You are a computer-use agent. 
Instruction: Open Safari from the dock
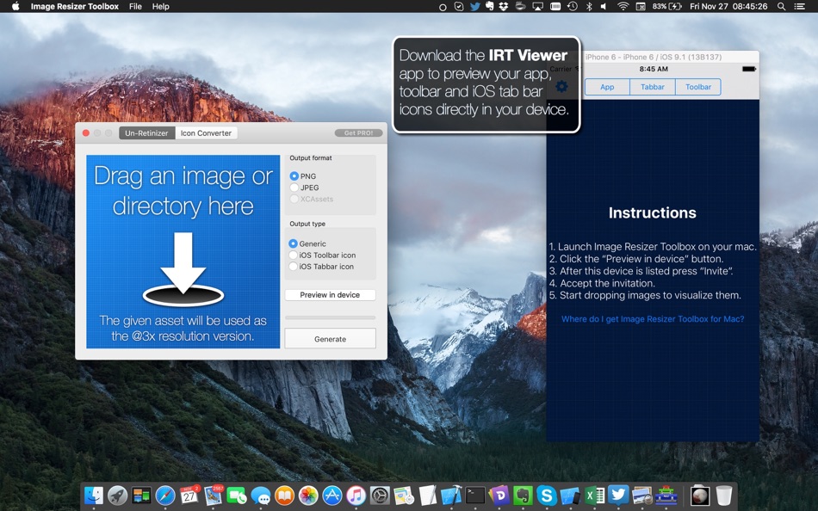coord(165,496)
